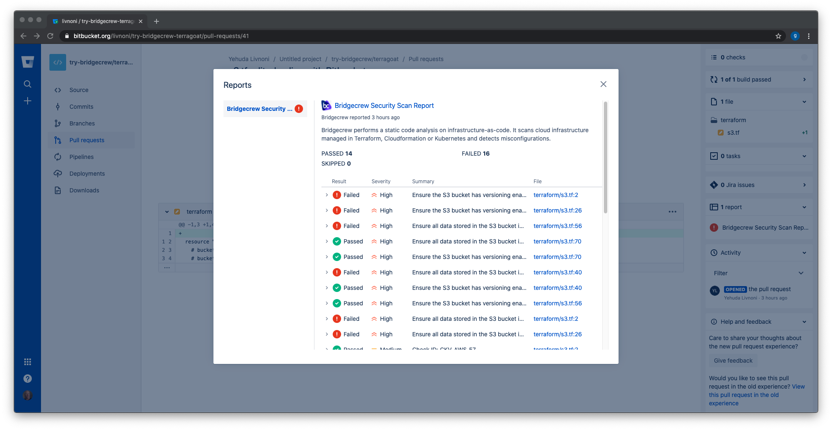Open Pipelines in the repository sidebar
The width and height of the screenshot is (832, 430).
[91, 157]
